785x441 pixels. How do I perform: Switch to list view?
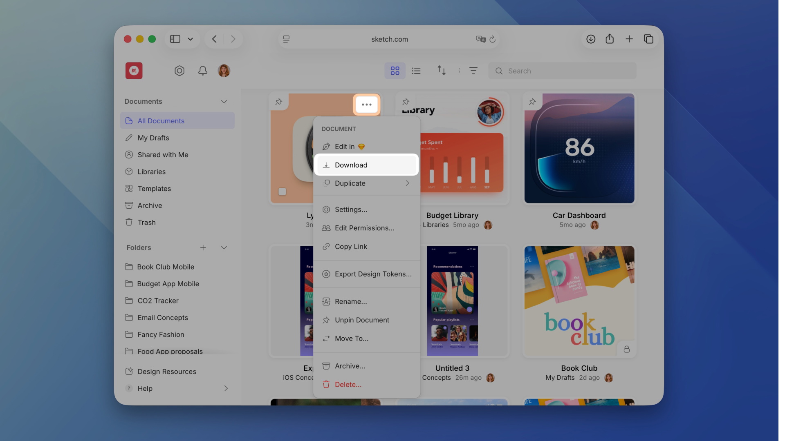[x=416, y=71]
